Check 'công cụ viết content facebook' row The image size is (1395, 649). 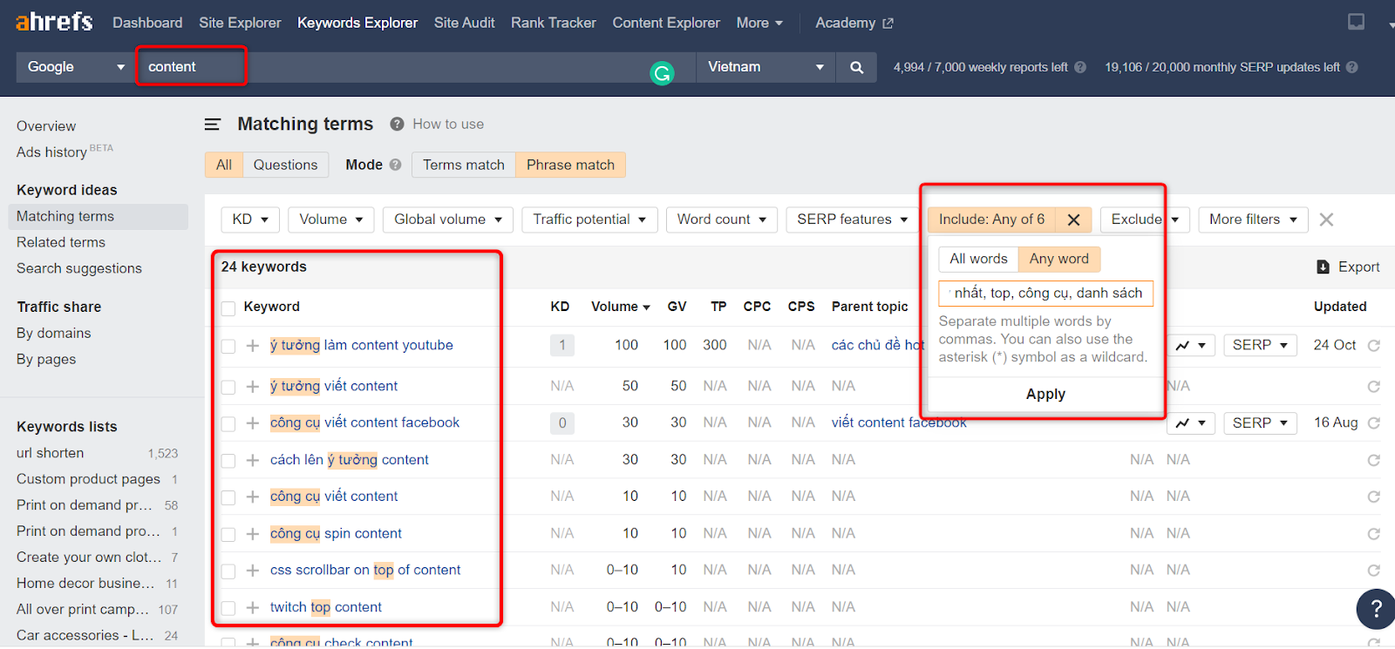pyautogui.click(x=228, y=424)
